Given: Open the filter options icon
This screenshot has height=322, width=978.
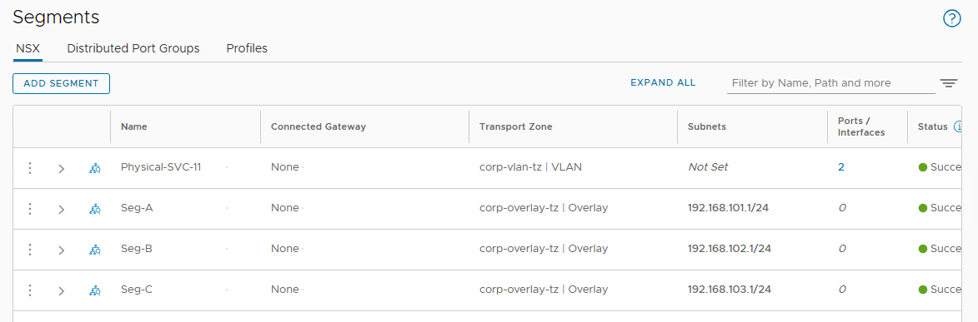Looking at the screenshot, I should [x=949, y=83].
